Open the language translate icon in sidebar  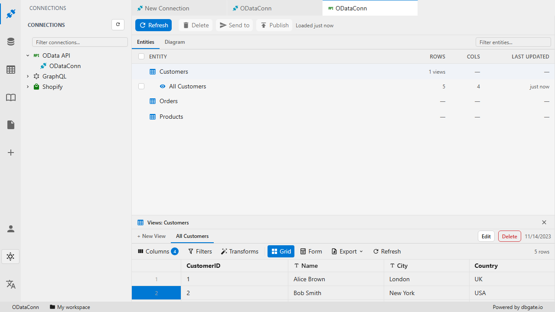pos(11,284)
